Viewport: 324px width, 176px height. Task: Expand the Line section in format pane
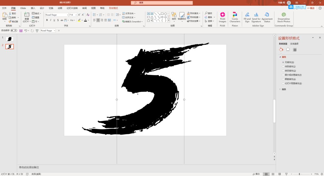[283, 89]
